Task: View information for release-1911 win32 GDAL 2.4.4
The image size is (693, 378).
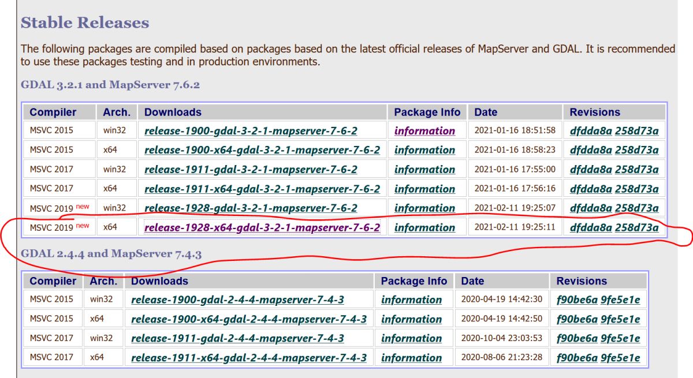Action: tap(411, 338)
